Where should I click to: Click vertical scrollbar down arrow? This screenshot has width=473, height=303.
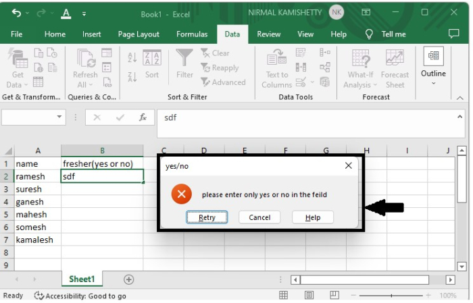[462, 267]
